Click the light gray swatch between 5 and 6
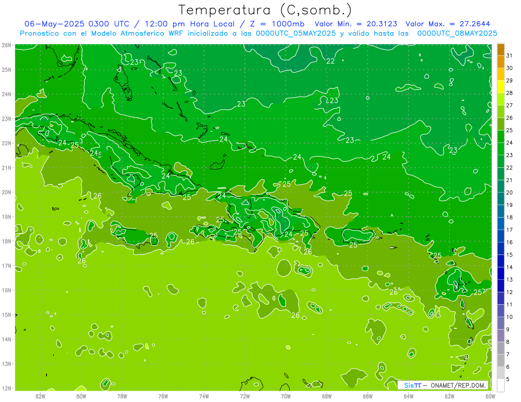521x402 pixels. (x=501, y=373)
